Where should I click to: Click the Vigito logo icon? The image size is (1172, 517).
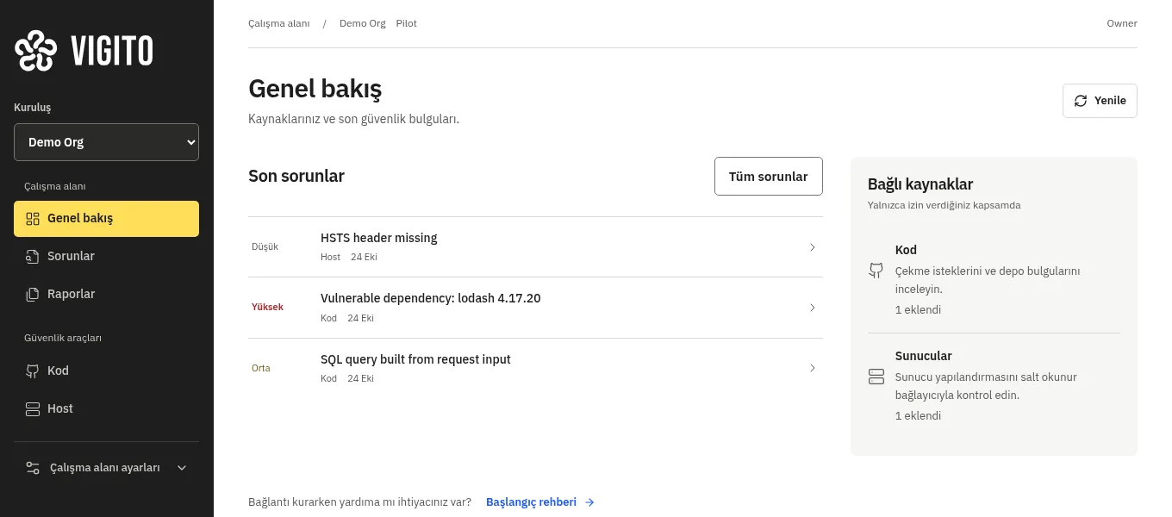click(36, 51)
